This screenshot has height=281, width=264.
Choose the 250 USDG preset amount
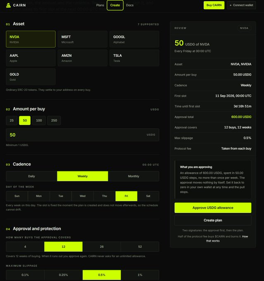pyautogui.click(x=54, y=120)
